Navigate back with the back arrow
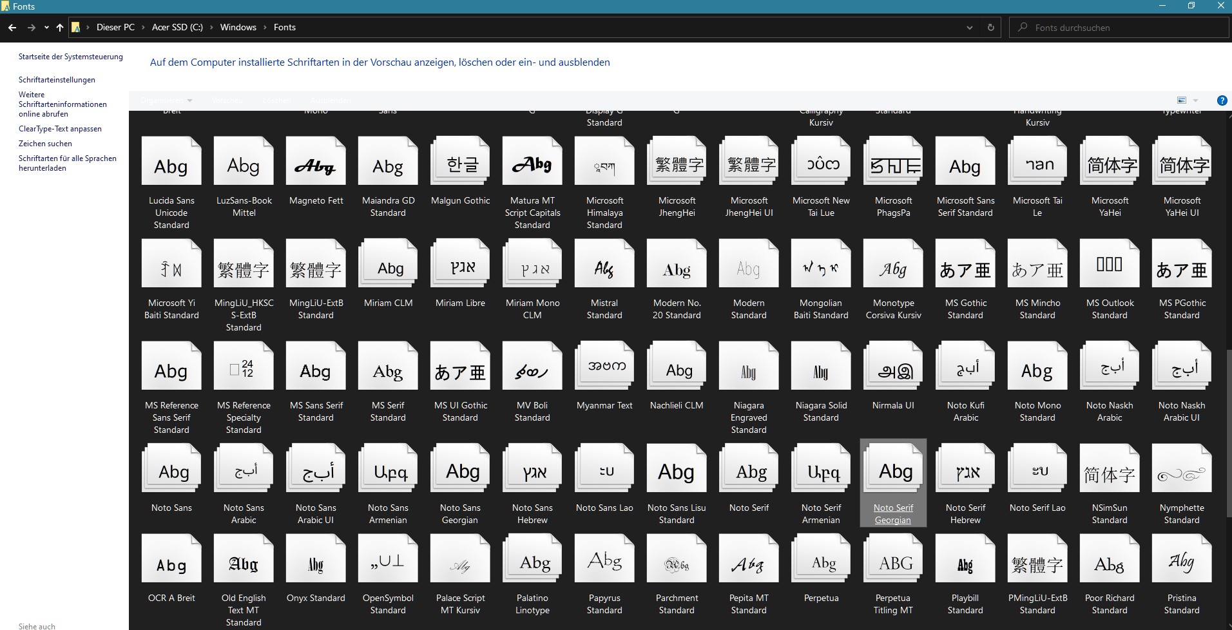Image resolution: width=1232 pixels, height=630 pixels. [x=12, y=28]
